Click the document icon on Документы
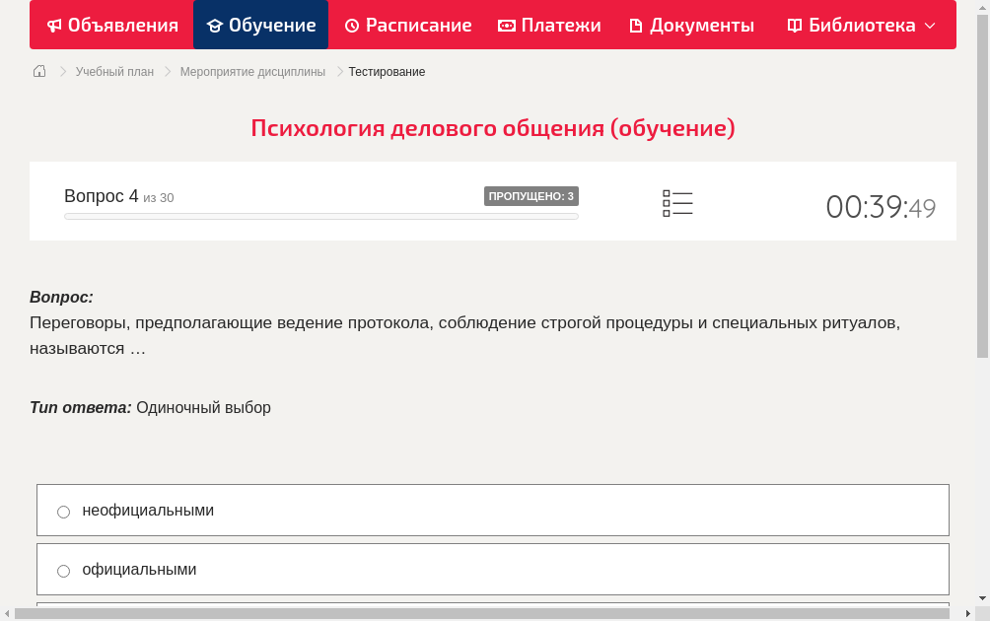Viewport: 990px width, 621px height. [636, 25]
